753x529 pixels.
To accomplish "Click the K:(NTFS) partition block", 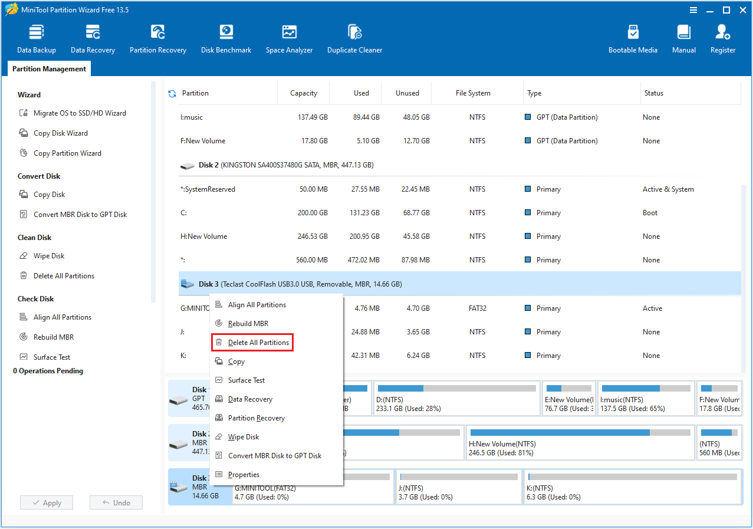I will pyautogui.click(x=632, y=487).
